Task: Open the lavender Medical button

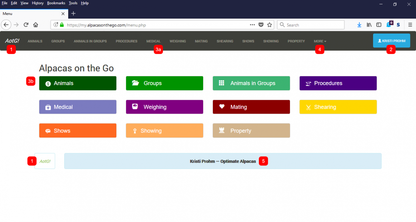Action: (x=78, y=107)
